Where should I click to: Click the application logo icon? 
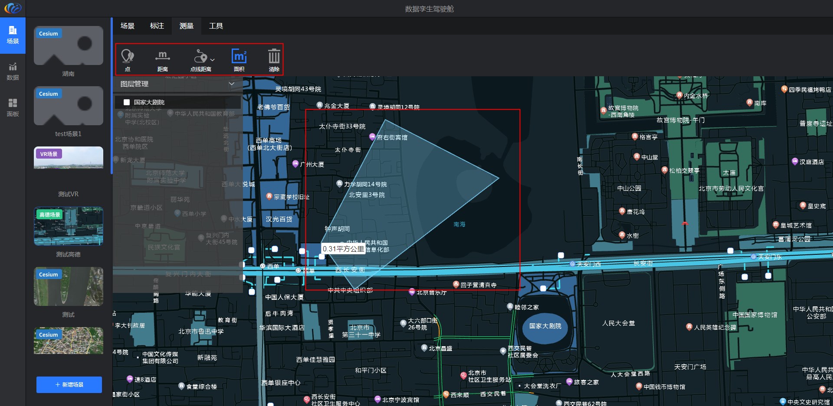(x=13, y=8)
